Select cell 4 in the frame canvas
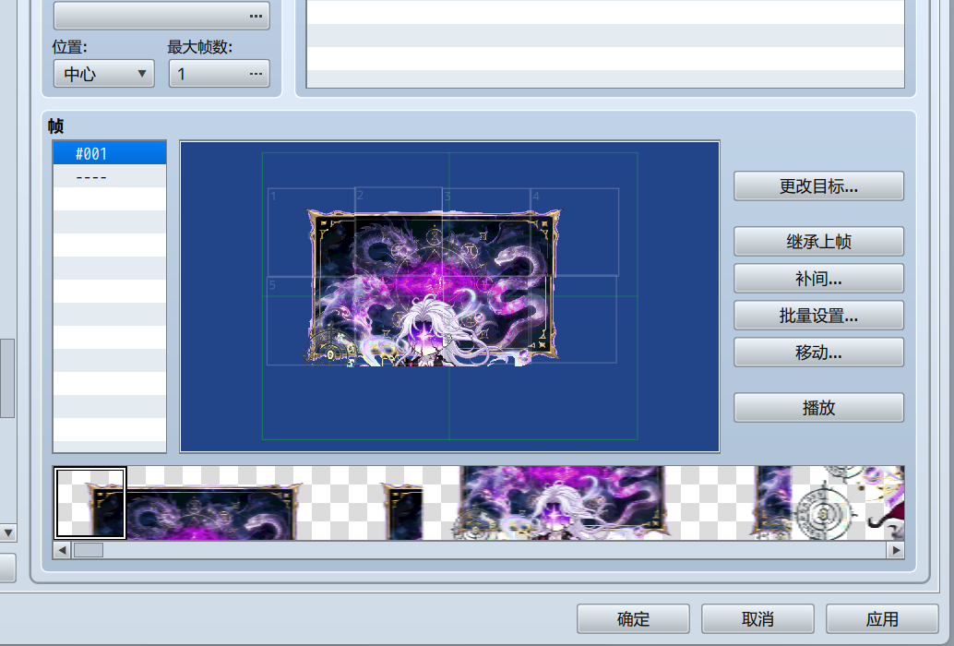The width and height of the screenshot is (954, 646). click(575, 233)
